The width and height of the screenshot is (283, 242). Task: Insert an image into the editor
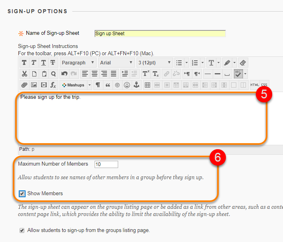[x=34, y=85]
